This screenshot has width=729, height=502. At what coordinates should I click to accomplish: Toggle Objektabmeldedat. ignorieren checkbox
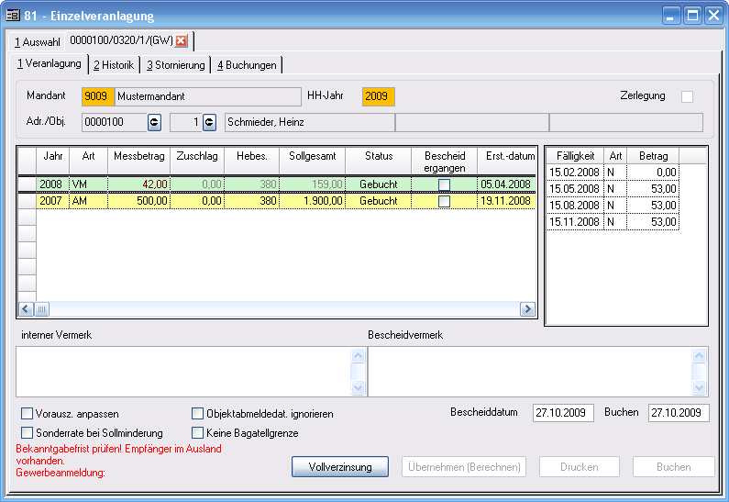coord(198,414)
